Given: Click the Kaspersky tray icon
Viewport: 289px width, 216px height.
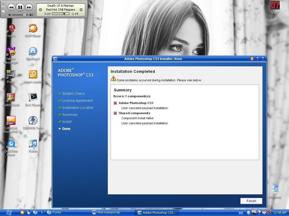Looking at the screenshot, I should (x=269, y=212).
